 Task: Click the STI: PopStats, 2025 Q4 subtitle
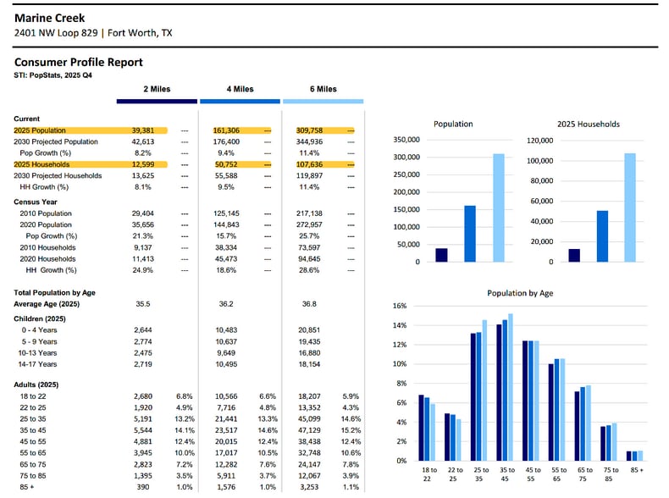coord(53,75)
